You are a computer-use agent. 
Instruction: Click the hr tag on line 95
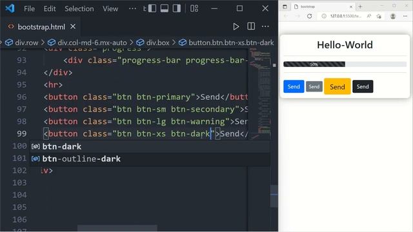[x=53, y=85]
